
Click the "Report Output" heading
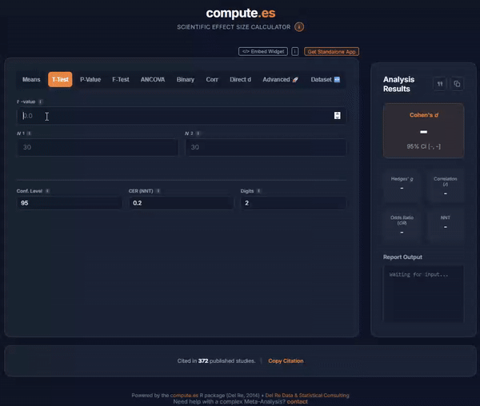[x=402, y=257]
